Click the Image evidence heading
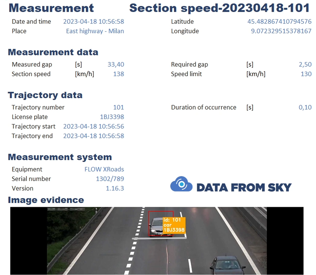 click(x=46, y=200)
